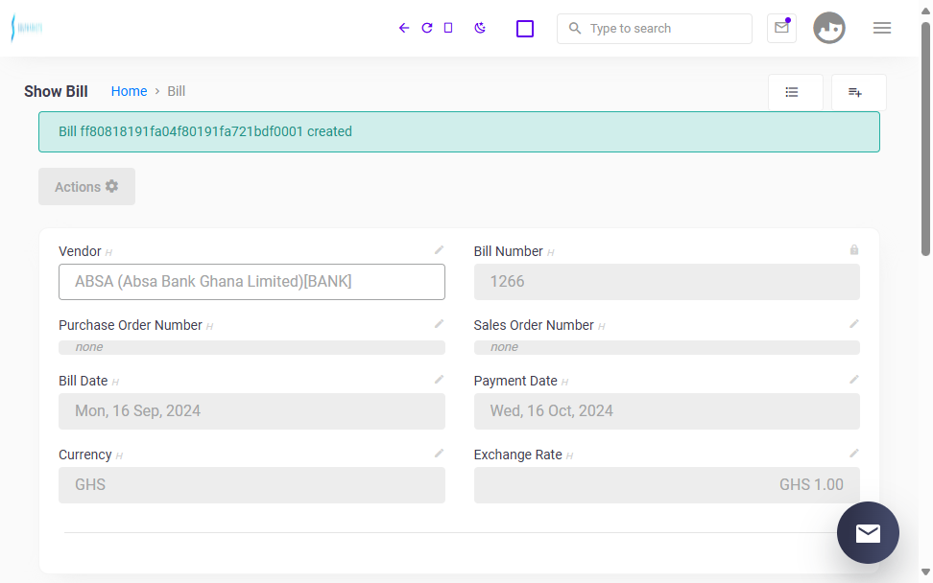
Task: Click the Currency value GHS
Action: click(x=251, y=485)
